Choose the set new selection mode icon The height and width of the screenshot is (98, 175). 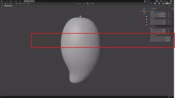5,6
